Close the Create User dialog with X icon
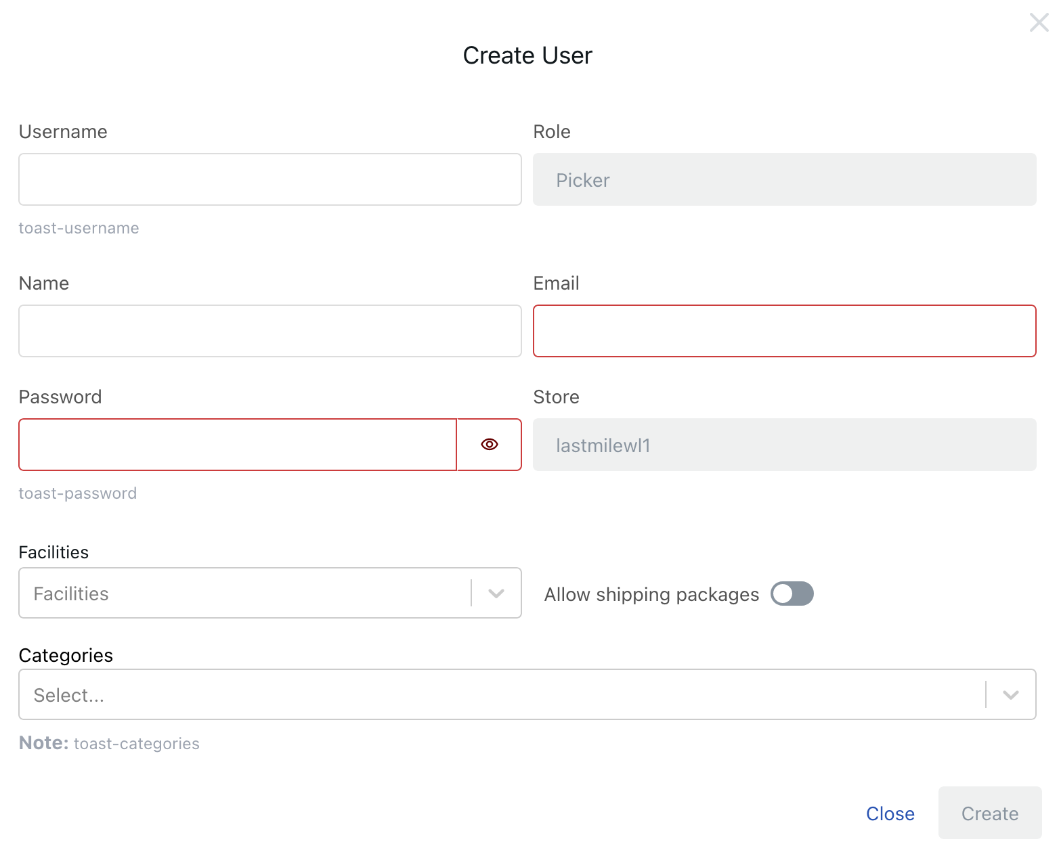 (x=1039, y=22)
